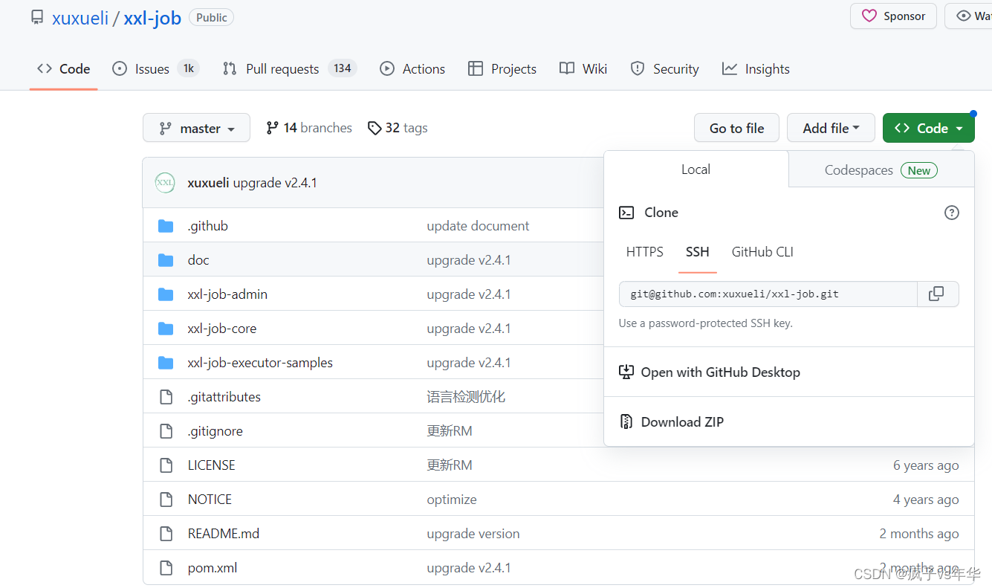
Task: Click the clone help question mark icon
Action: coord(952,213)
